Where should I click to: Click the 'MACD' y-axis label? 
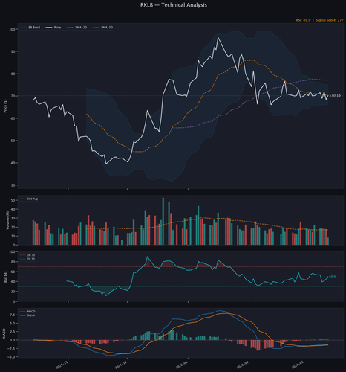point(4,333)
